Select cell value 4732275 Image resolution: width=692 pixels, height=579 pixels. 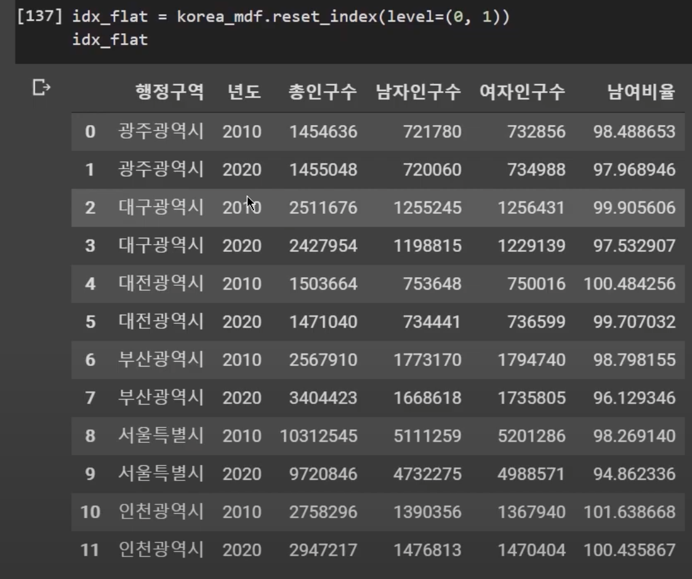[427, 474]
